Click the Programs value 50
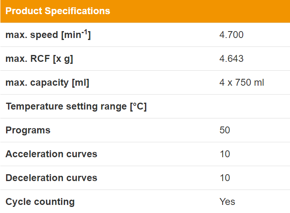The width and height of the screenshot is (290, 213). click(225, 130)
